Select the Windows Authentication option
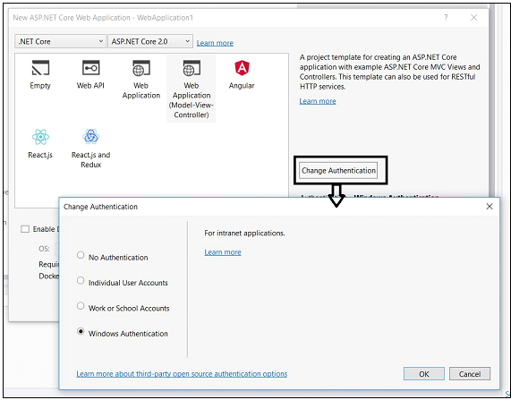This screenshot has width=511, height=400. click(123, 333)
